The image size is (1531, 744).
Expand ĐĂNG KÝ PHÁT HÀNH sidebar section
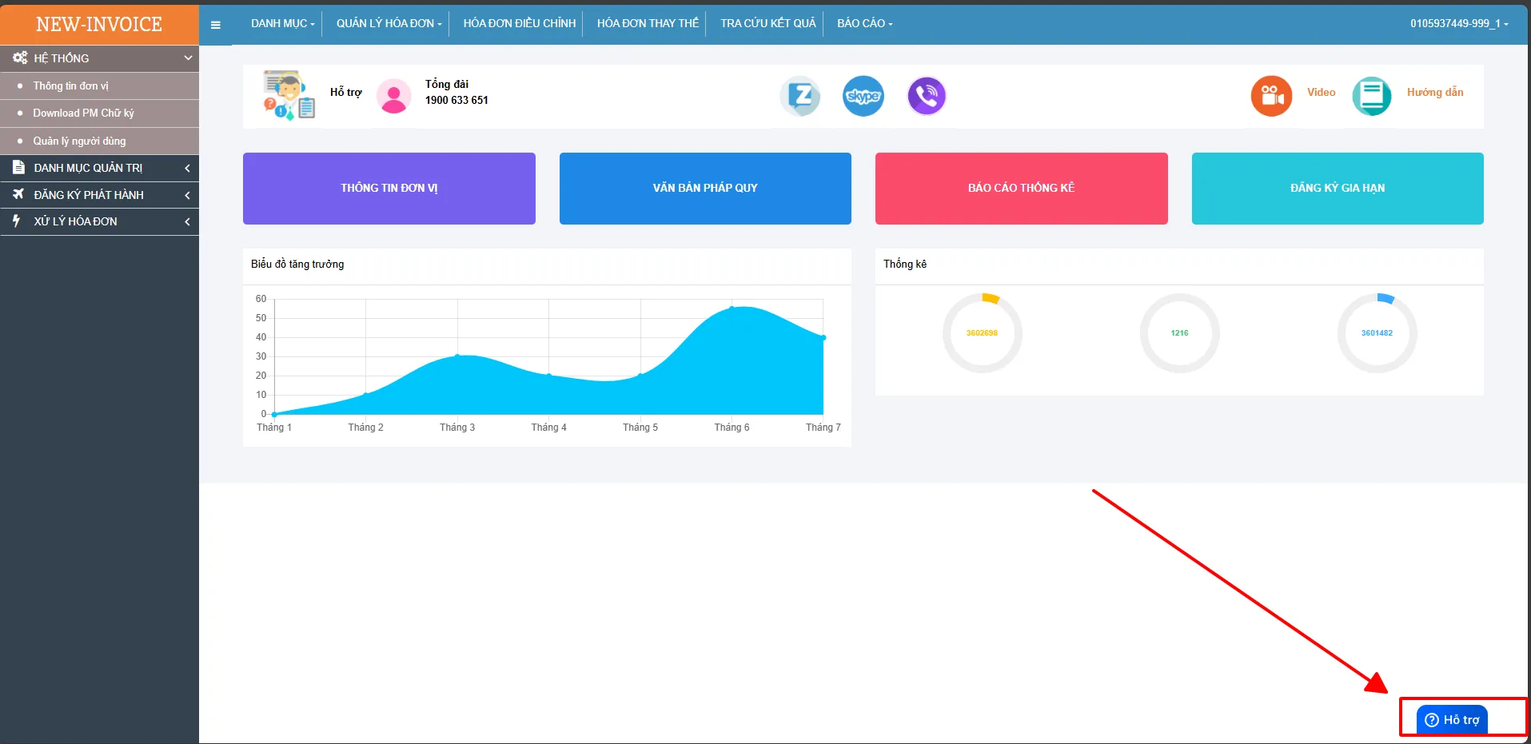[x=99, y=195]
